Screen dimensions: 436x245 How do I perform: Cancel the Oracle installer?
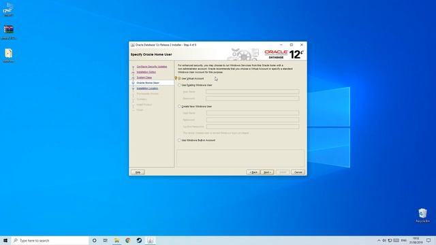(298, 172)
